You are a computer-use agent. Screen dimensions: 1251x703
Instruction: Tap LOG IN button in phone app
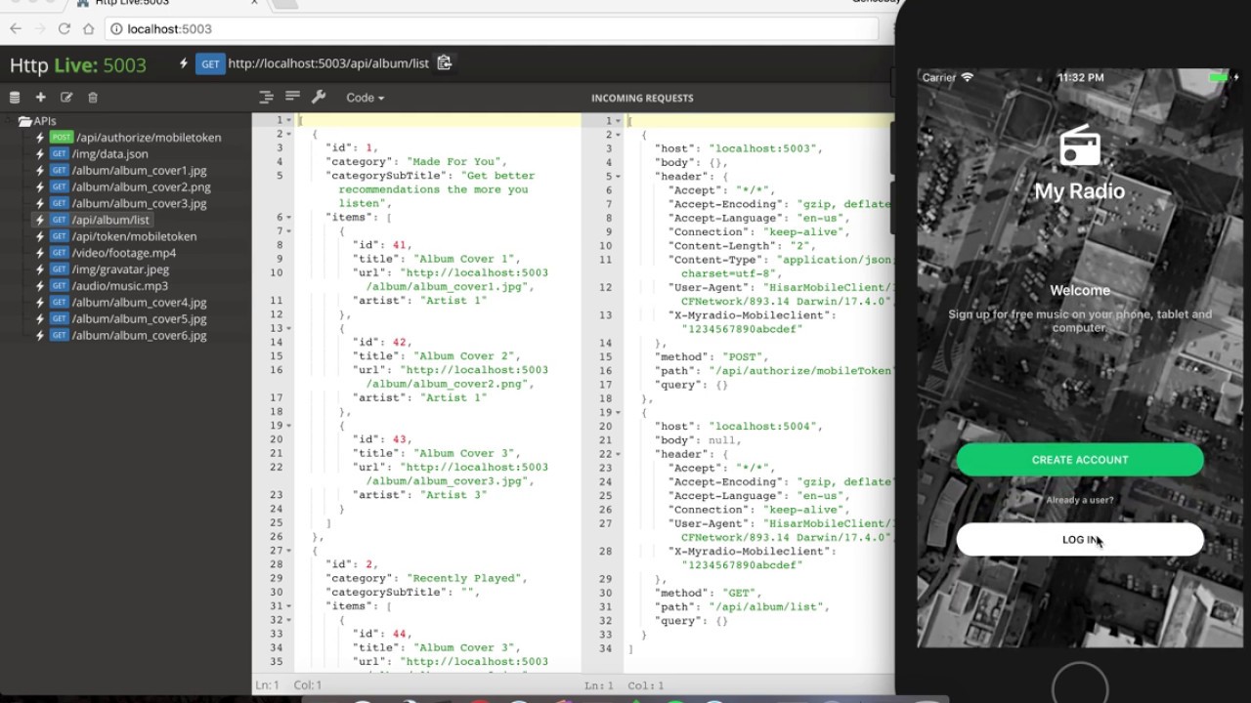click(x=1080, y=540)
